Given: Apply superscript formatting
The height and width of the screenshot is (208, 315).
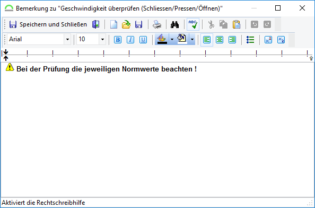Looking at the screenshot, I should [268, 40].
